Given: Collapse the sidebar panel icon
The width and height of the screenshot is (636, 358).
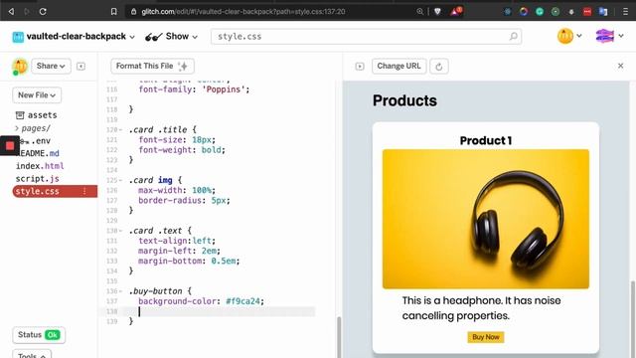Looking at the screenshot, I should 80,67.
